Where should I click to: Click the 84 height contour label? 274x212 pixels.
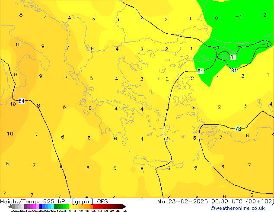click(22, 101)
